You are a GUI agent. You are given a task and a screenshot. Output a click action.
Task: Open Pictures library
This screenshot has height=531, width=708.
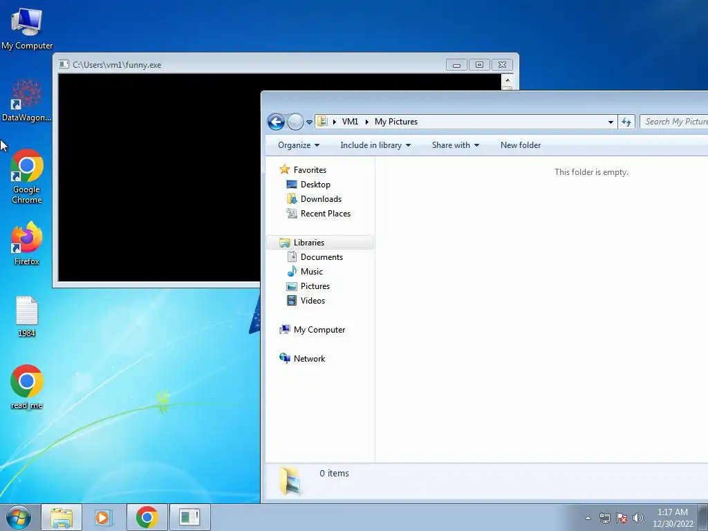coord(315,286)
